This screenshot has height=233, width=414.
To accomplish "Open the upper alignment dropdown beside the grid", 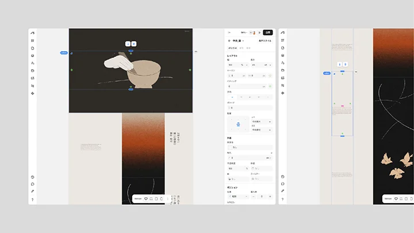I will (262, 121).
